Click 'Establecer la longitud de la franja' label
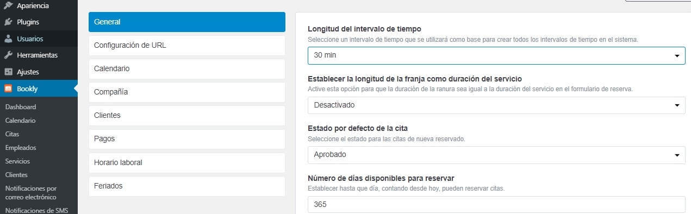Screen dimensions: 691x214 tap(415, 79)
